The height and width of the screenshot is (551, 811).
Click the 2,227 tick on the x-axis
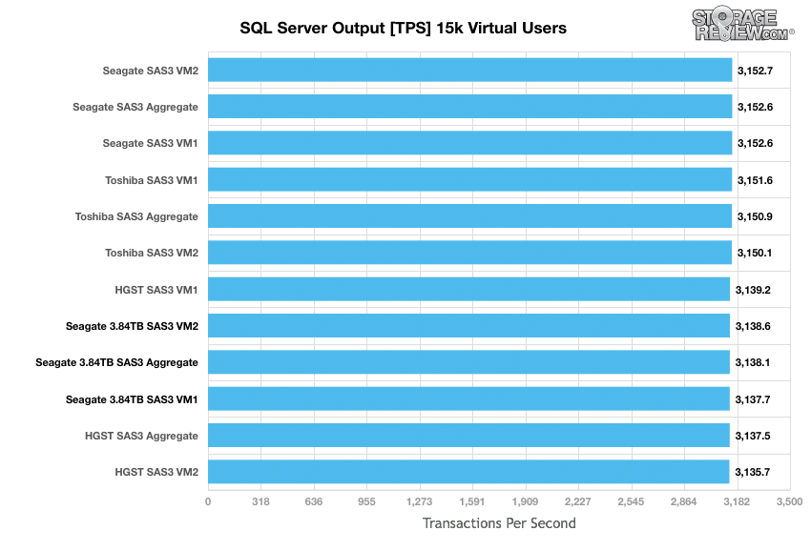pyautogui.click(x=578, y=501)
